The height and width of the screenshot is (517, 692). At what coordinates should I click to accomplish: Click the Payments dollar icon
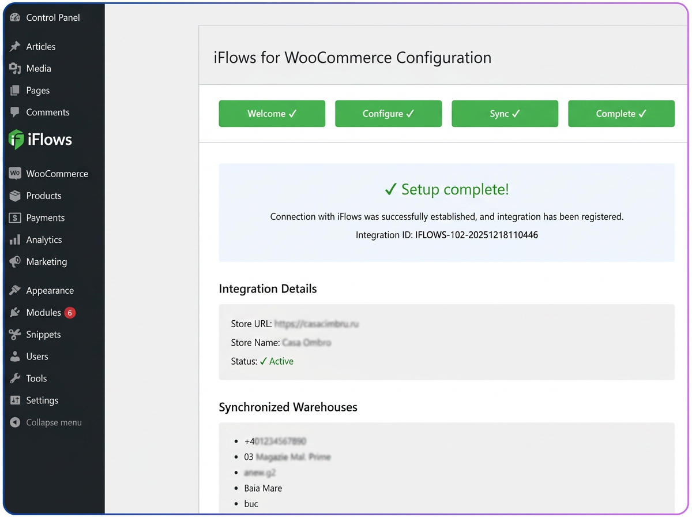(x=15, y=218)
